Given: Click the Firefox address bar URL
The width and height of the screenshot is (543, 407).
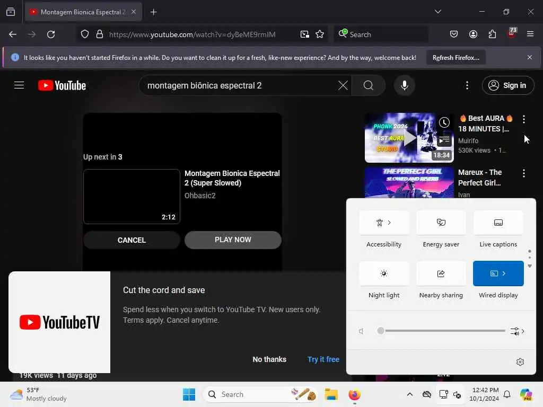Looking at the screenshot, I should click(x=192, y=34).
